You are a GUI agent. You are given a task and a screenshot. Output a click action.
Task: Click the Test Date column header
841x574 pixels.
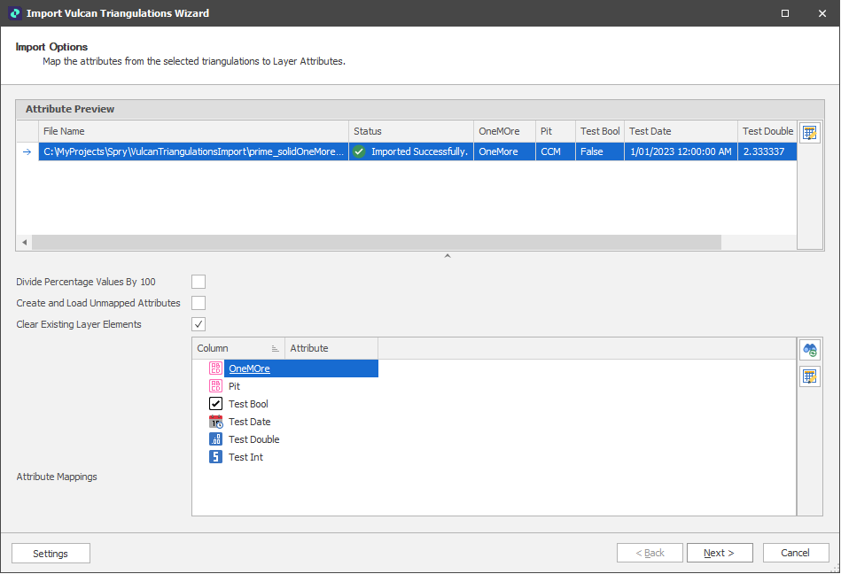tap(681, 131)
